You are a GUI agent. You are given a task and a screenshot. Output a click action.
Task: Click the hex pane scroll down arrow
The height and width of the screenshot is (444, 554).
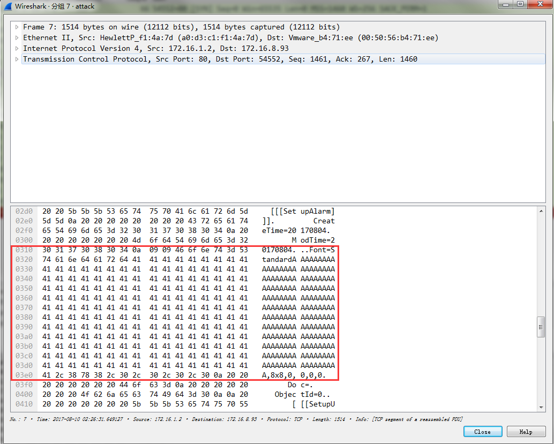541,407
